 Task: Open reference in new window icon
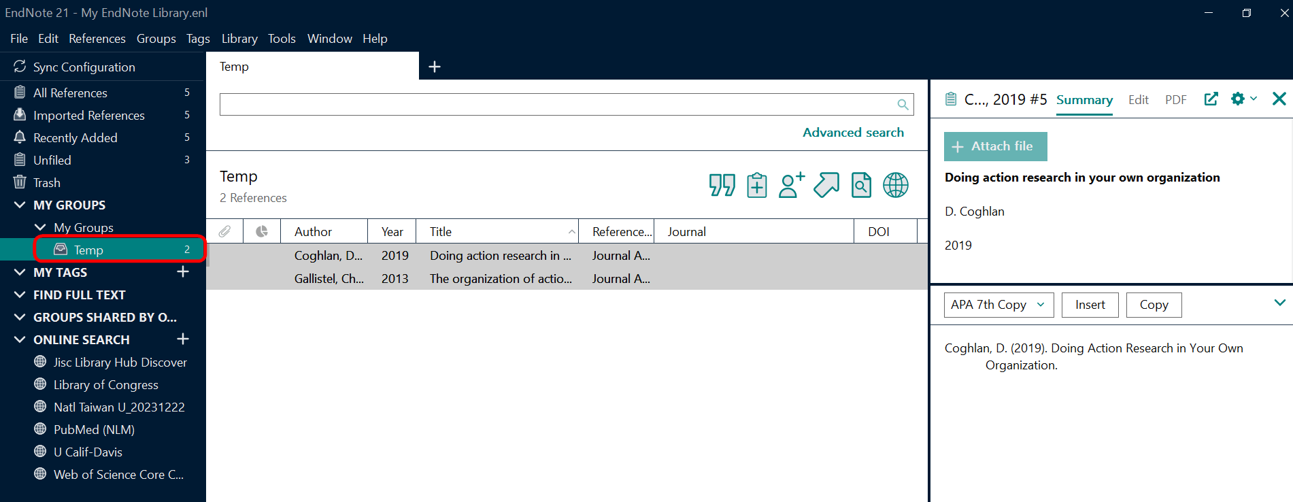(x=1211, y=99)
